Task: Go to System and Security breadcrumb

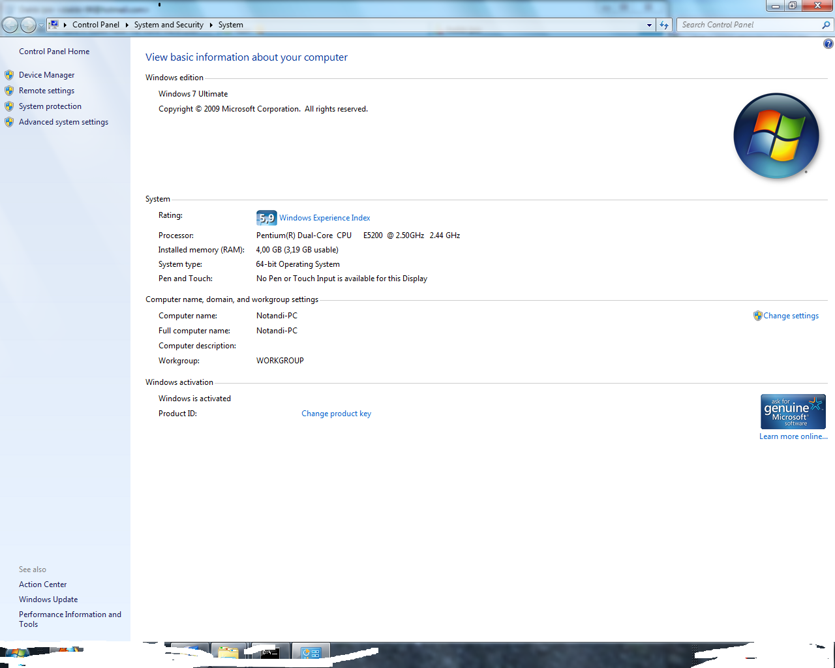Action: tap(169, 25)
